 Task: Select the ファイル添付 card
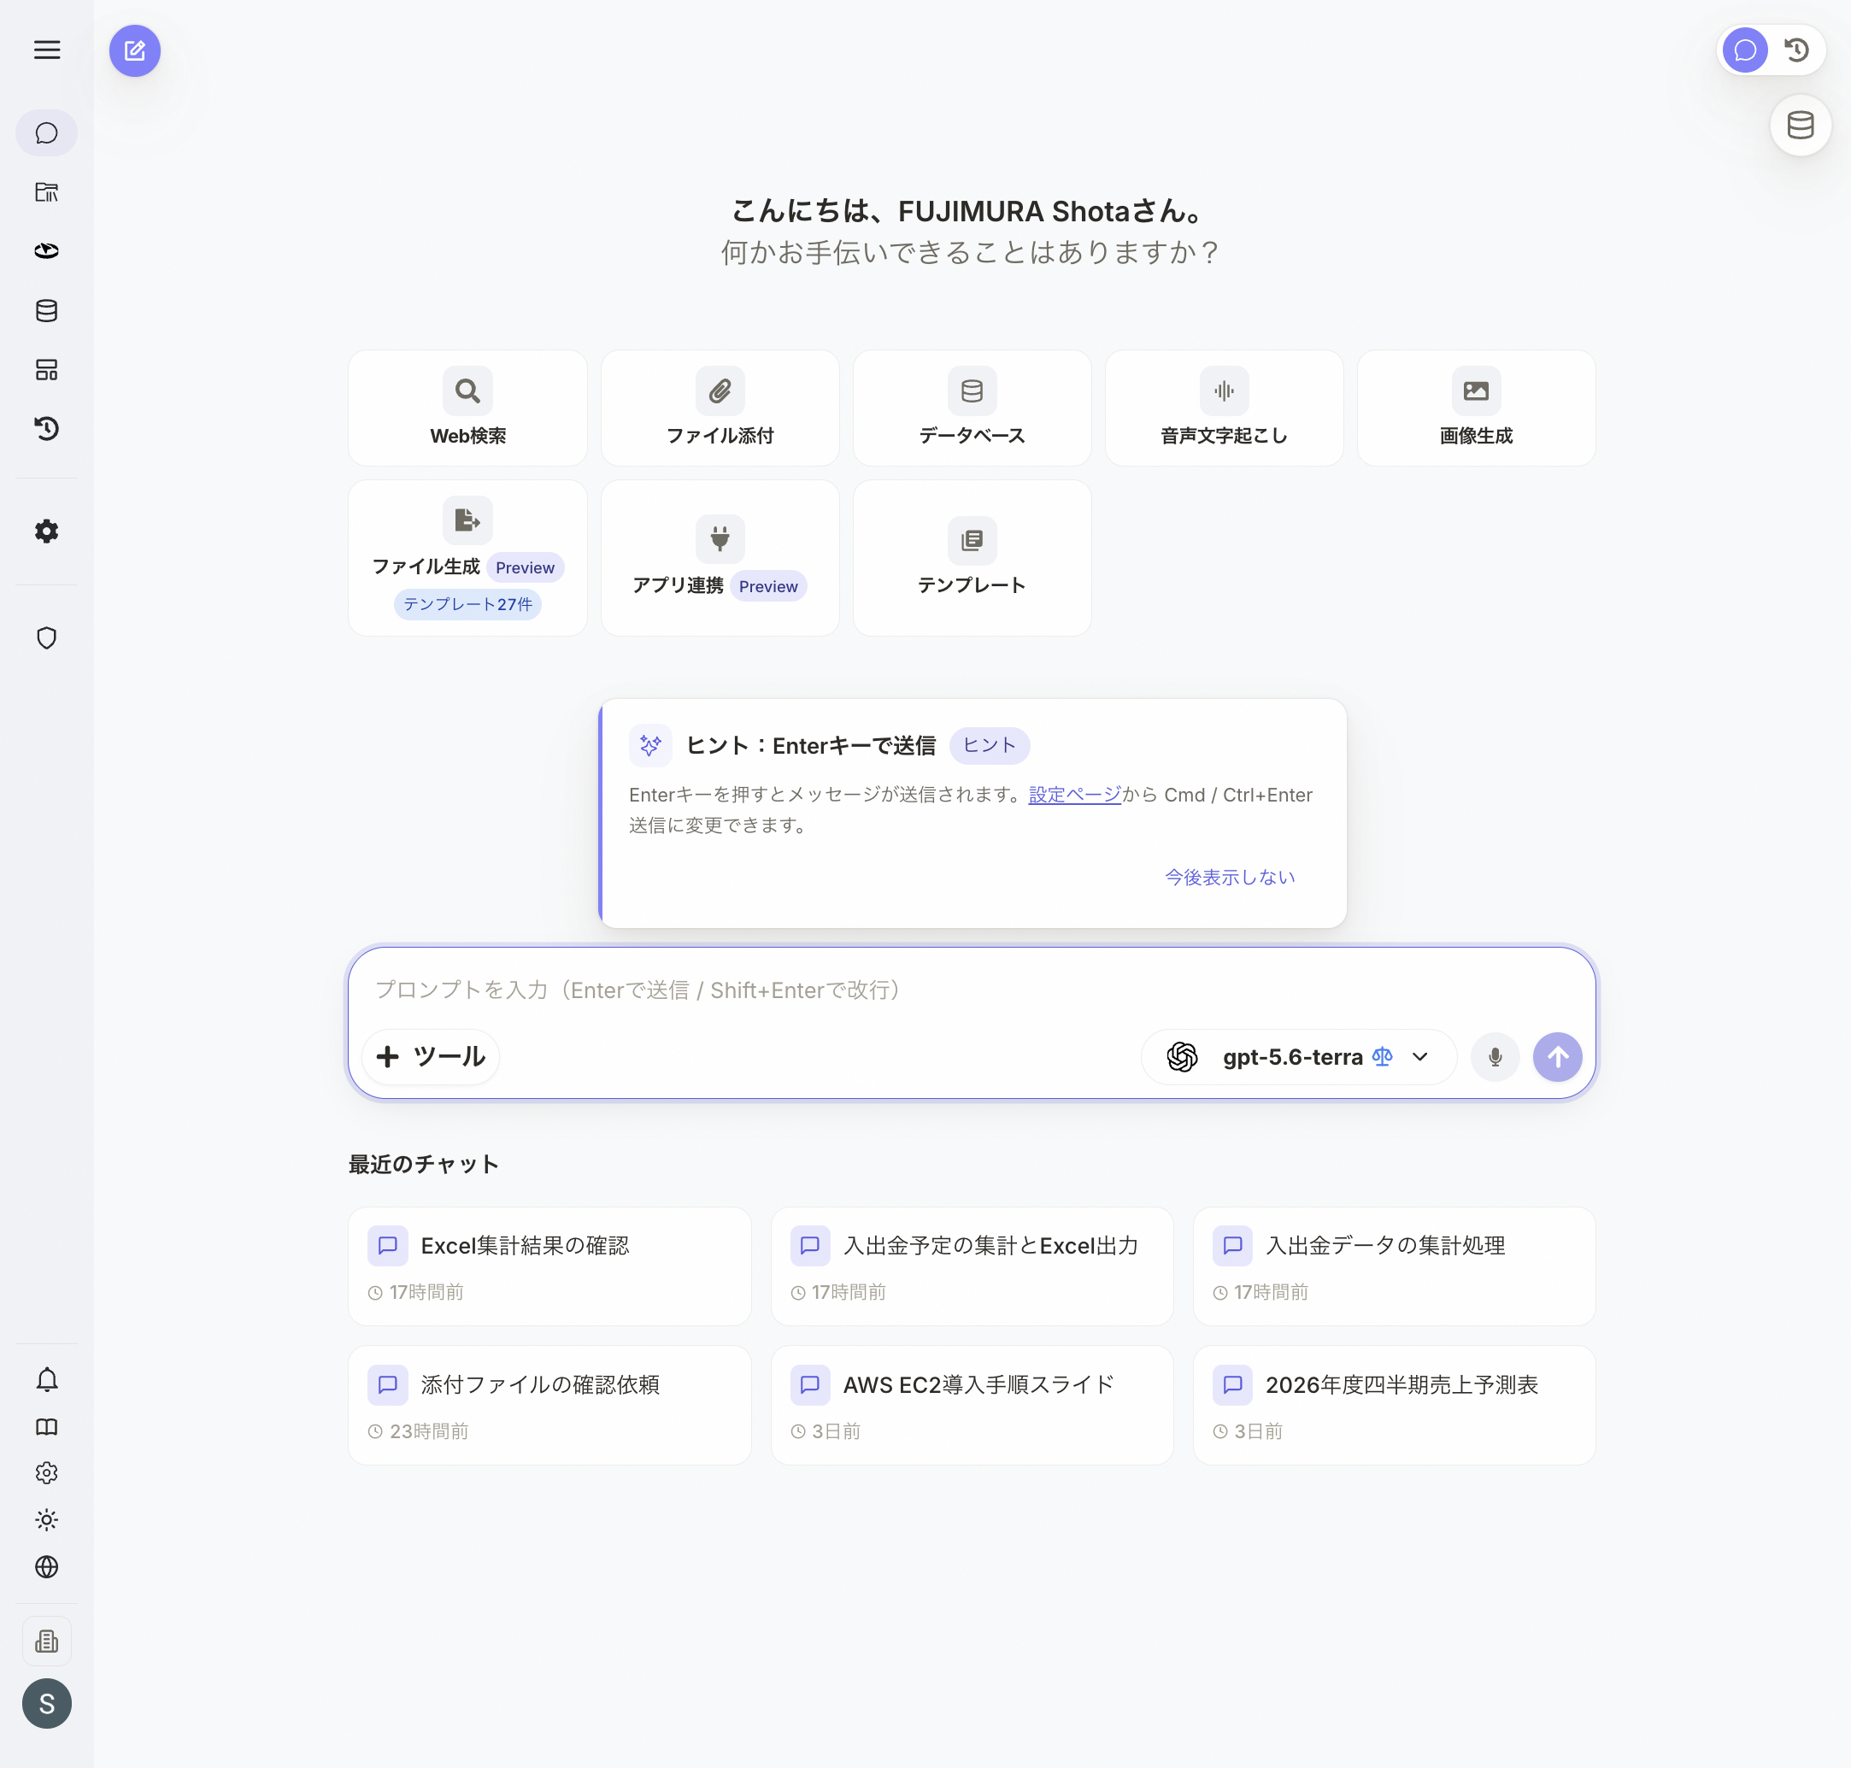click(720, 408)
